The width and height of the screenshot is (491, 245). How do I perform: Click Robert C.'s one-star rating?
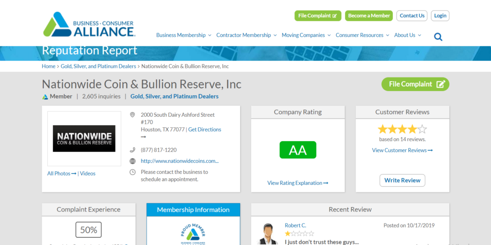[299, 234]
